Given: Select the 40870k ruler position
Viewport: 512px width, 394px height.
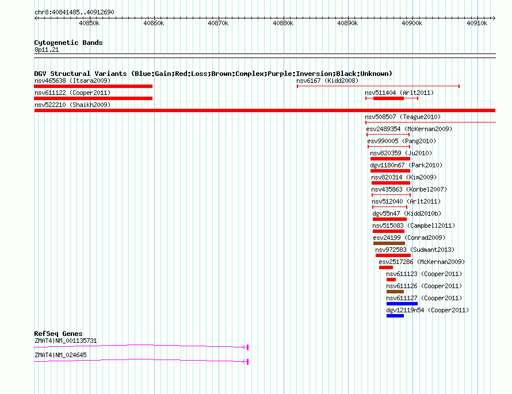Looking at the screenshot, I should [218, 23].
